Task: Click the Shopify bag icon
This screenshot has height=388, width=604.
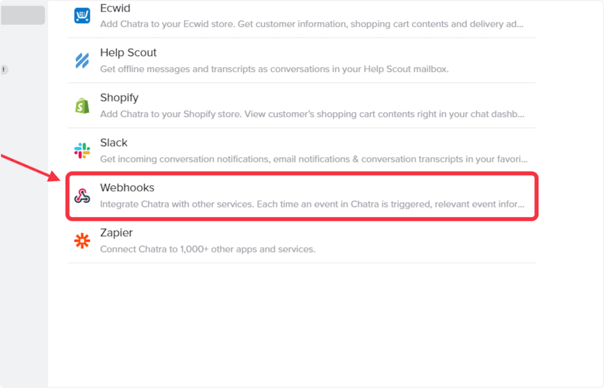Action: click(82, 105)
